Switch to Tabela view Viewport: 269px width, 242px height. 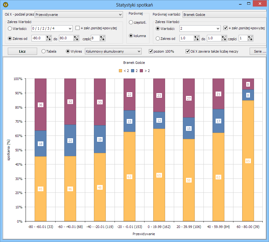(x=43, y=51)
